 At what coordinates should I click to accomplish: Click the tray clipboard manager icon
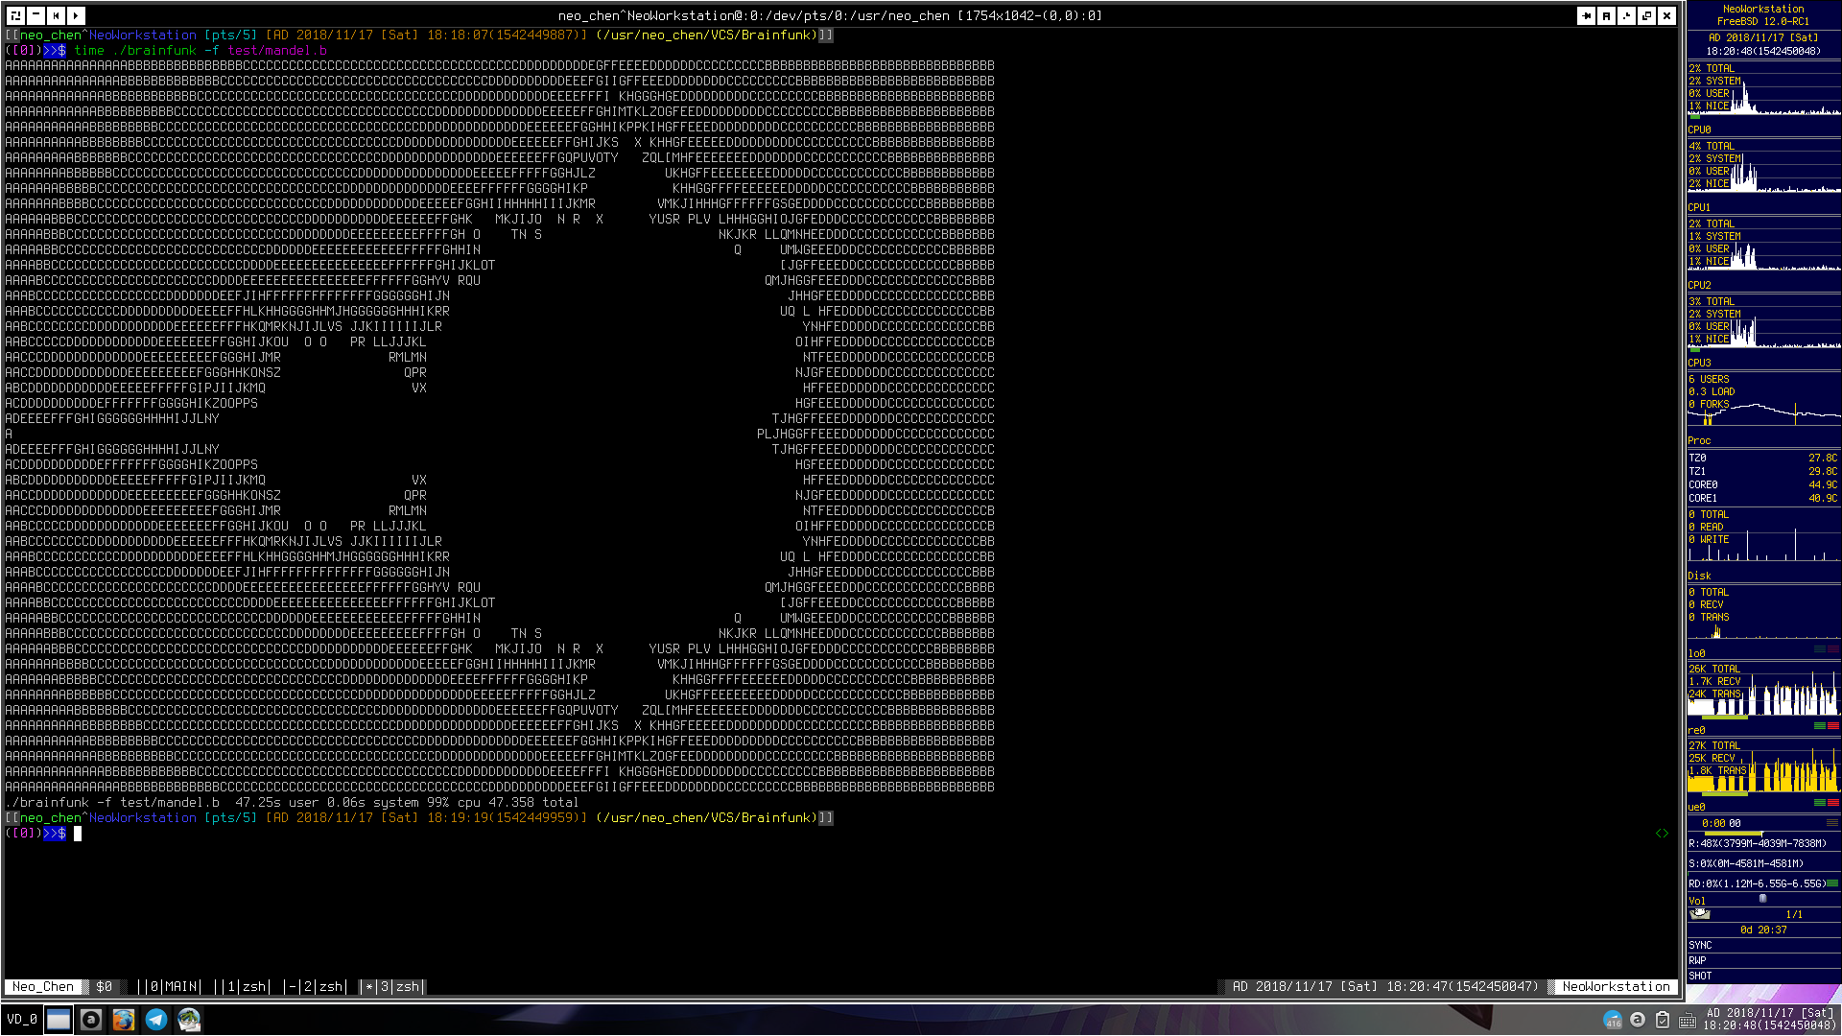1663,1020
